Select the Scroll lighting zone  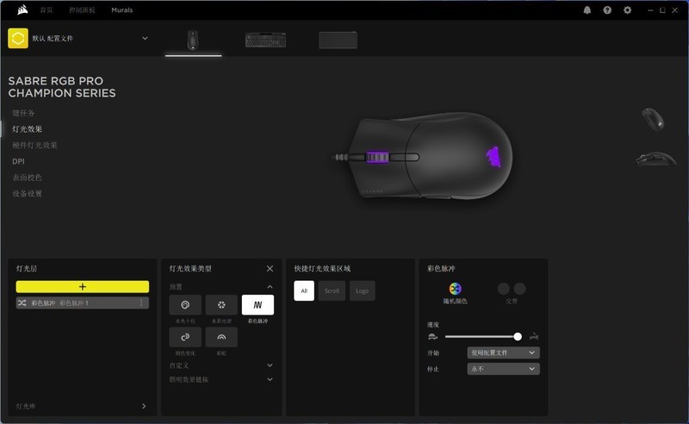pyautogui.click(x=332, y=290)
